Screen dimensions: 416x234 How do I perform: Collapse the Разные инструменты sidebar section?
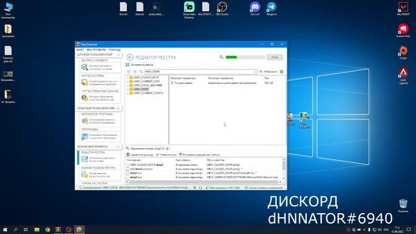[x=118, y=147]
